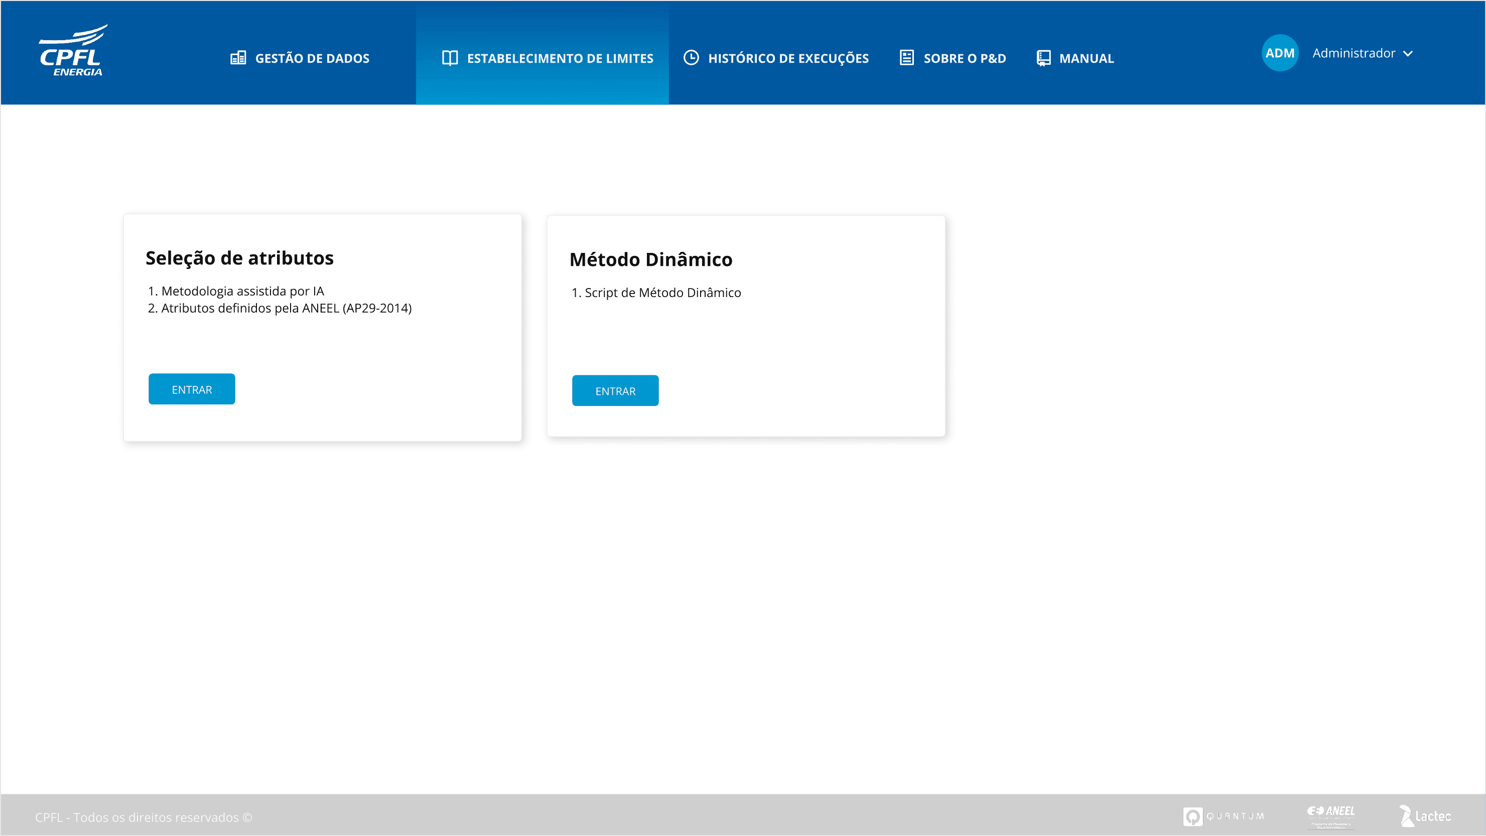Click the Seleção de atributos card heading

click(239, 258)
